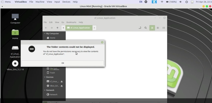Click the sf_Linux_Application path bar button

coord(79,28)
